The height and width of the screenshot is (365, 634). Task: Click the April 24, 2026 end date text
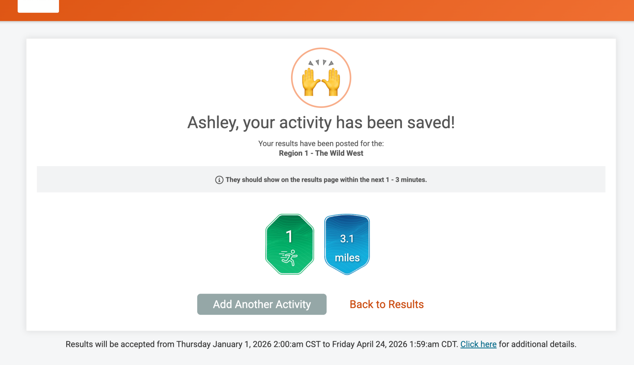pos(382,344)
